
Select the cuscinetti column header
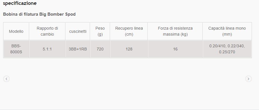(x=78, y=31)
